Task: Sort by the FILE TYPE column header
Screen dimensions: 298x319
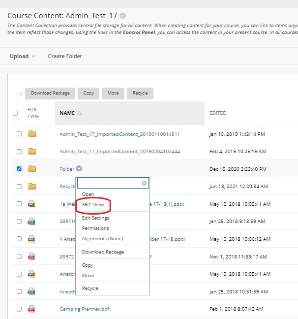Action: [x=33, y=113]
